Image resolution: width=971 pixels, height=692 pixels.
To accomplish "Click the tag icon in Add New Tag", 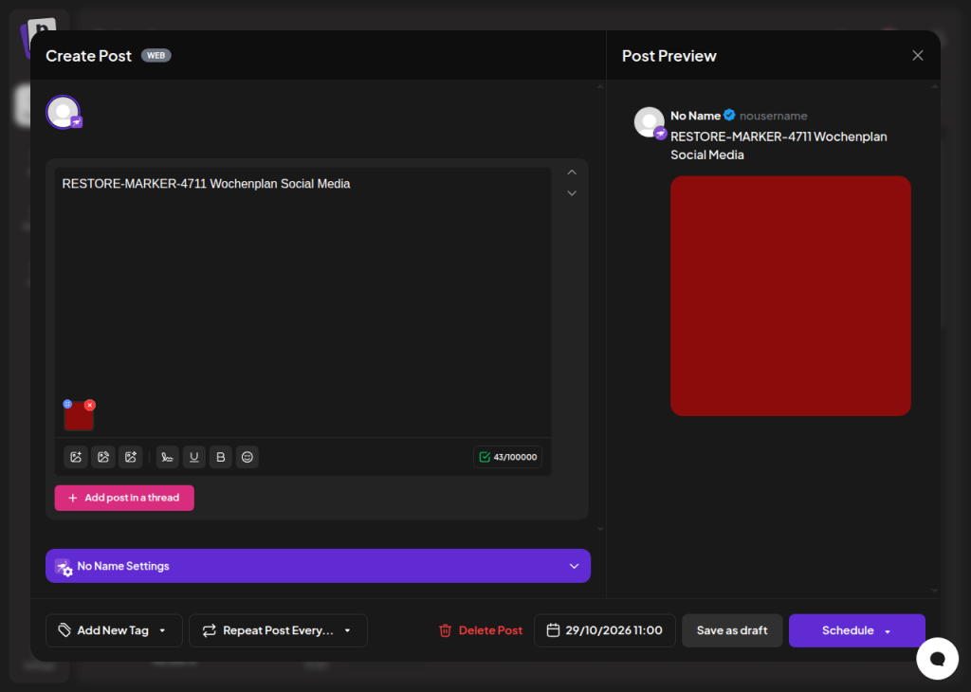I will (64, 630).
